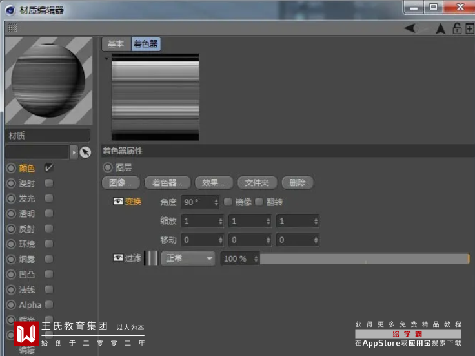Check the 镜像 mirror checkbox
This screenshot has height=356, width=475.
tap(228, 202)
